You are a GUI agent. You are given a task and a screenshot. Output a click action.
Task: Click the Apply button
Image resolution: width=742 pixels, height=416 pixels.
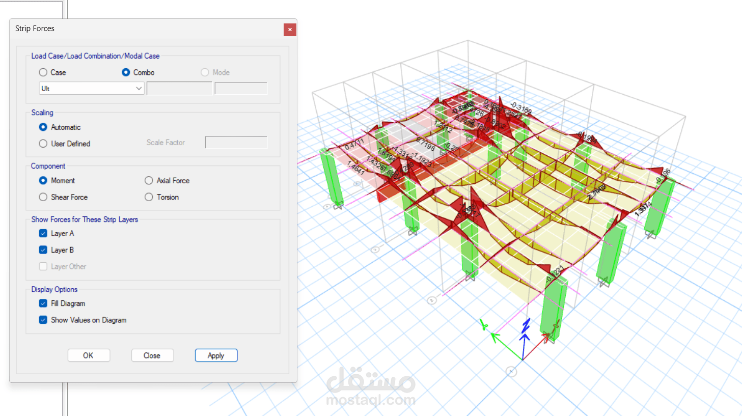pyautogui.click(x=216, y=355)
